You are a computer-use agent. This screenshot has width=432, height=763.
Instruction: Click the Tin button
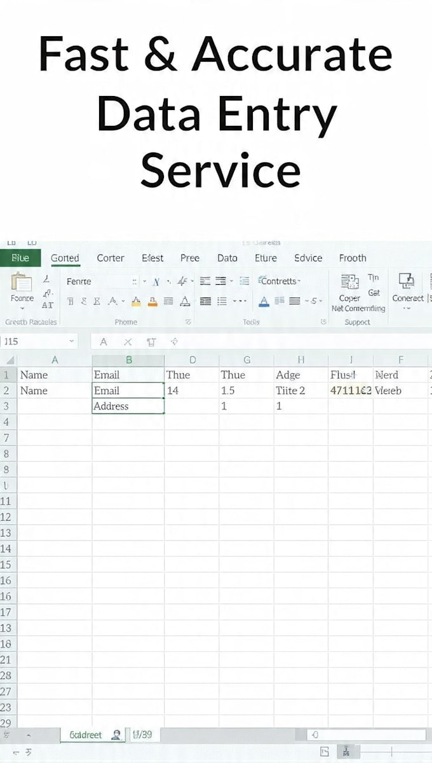pyautogui.click(x=374, y=278)
